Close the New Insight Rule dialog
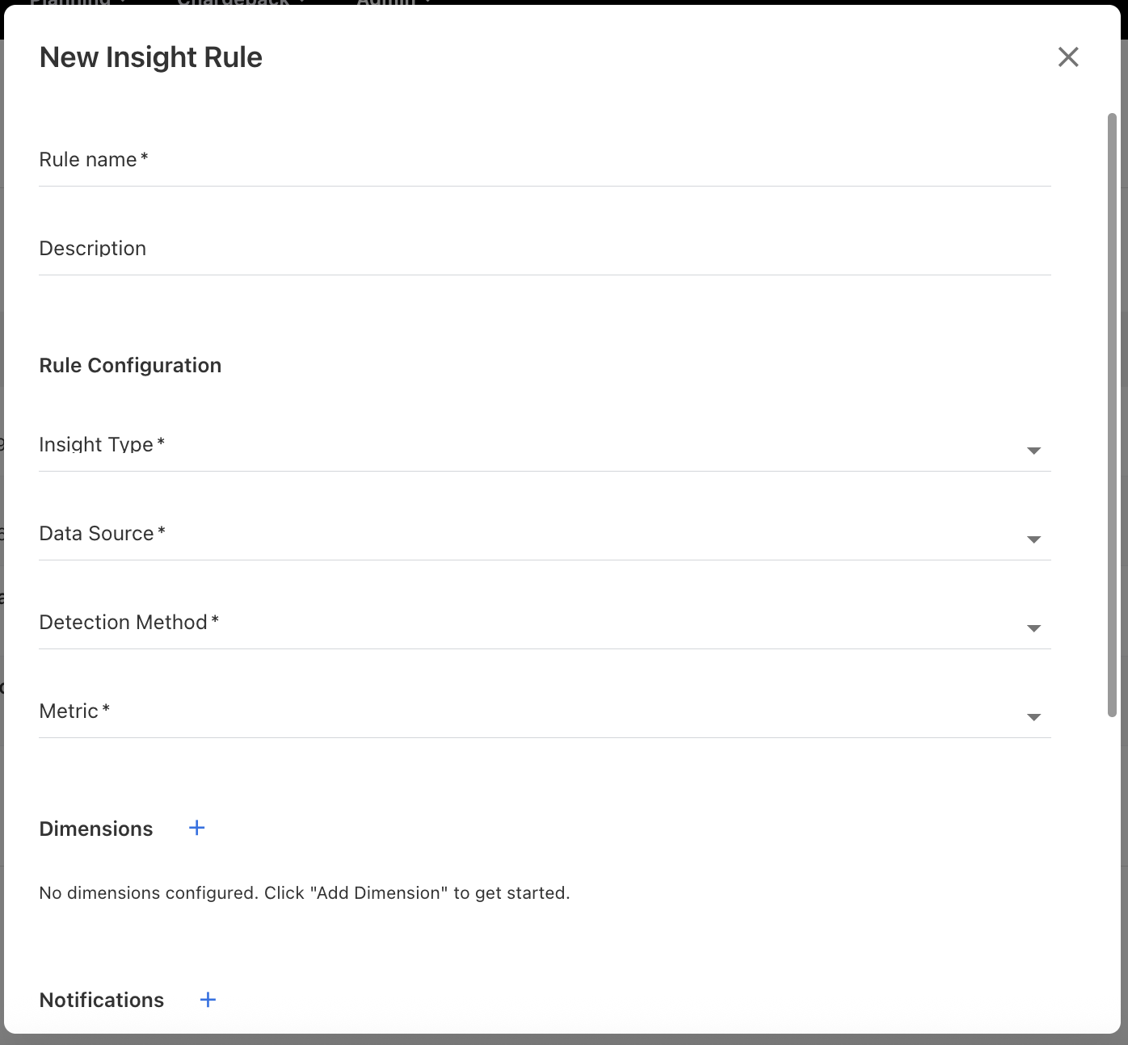Viewport: 1128px width, 1045px height. tap(1068, 57)
